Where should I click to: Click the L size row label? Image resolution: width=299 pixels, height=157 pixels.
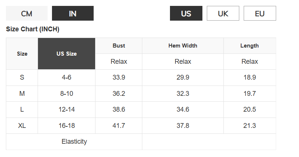(x=22, y=109)
